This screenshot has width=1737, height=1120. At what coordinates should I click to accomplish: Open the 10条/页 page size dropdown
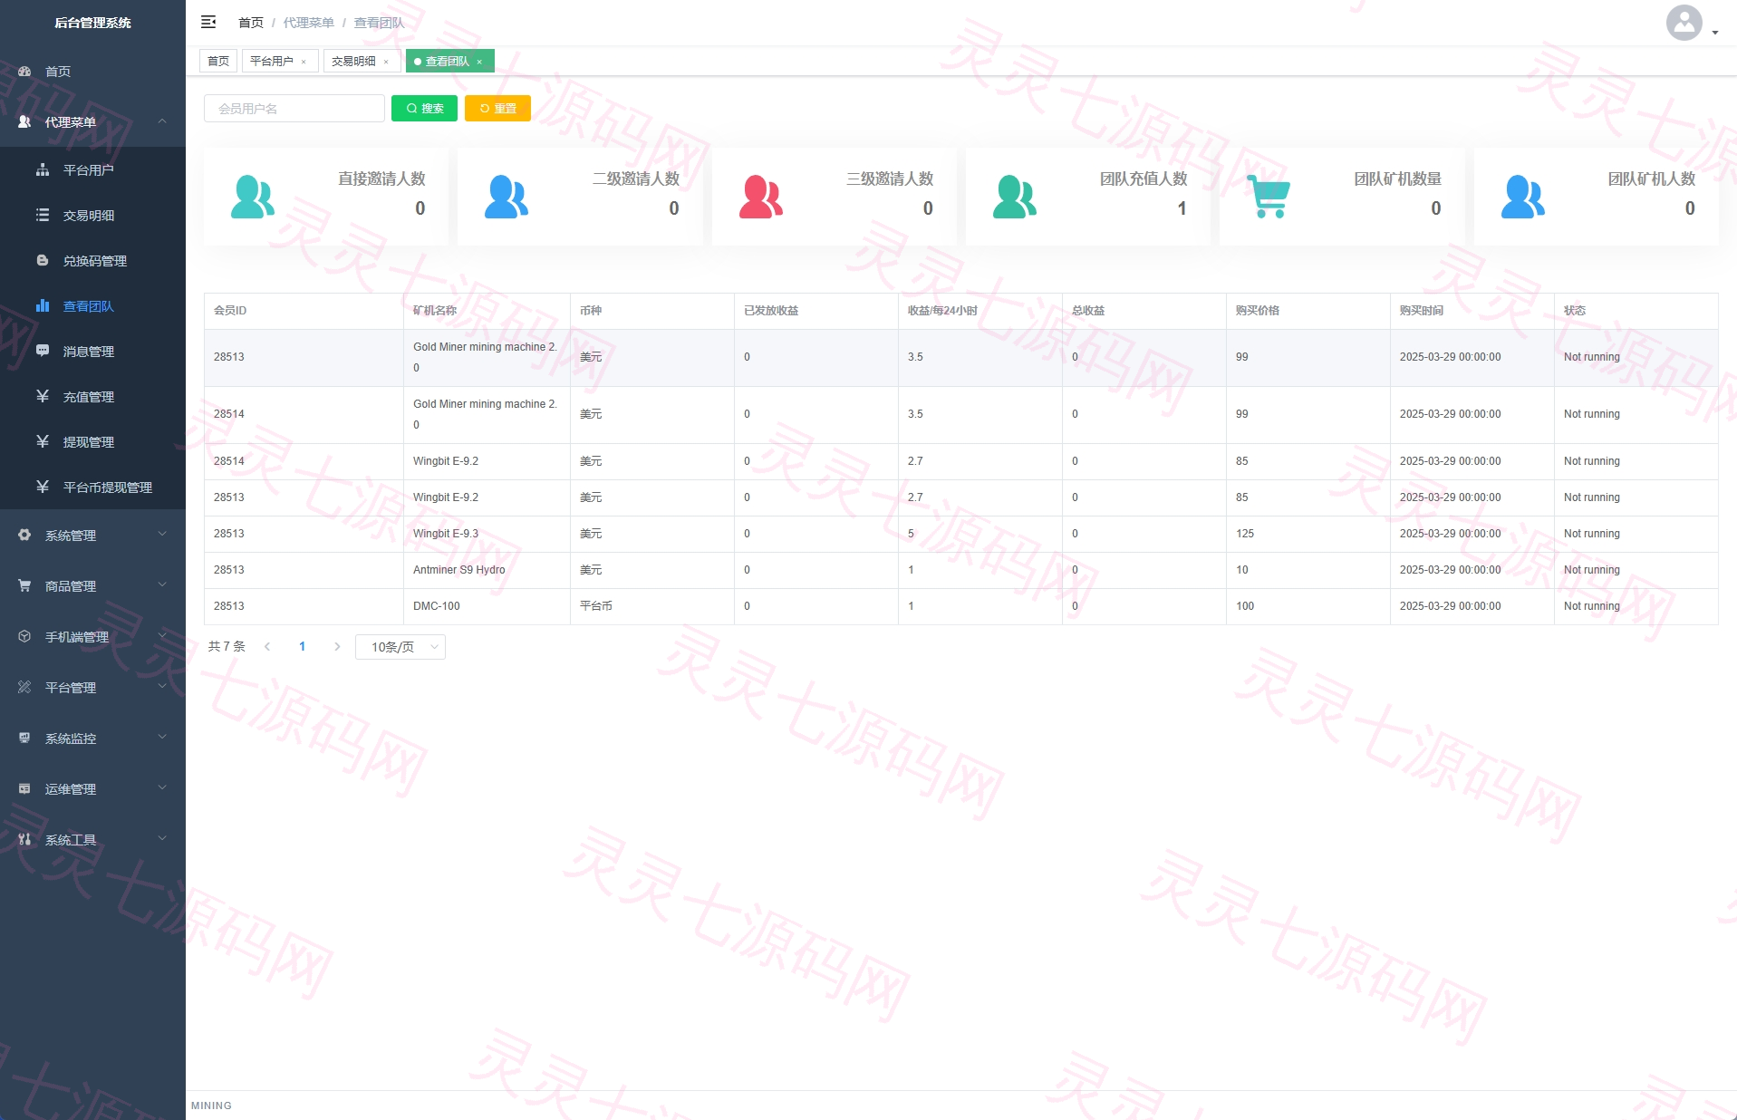click(x=400, y=646)
